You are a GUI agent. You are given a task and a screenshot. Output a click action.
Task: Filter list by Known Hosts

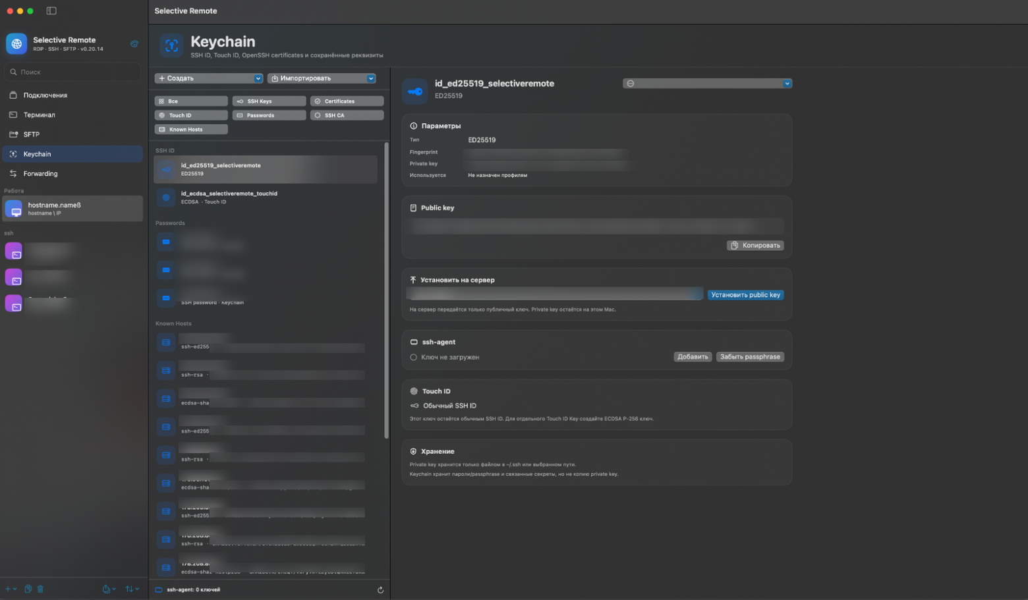(191, 129)
